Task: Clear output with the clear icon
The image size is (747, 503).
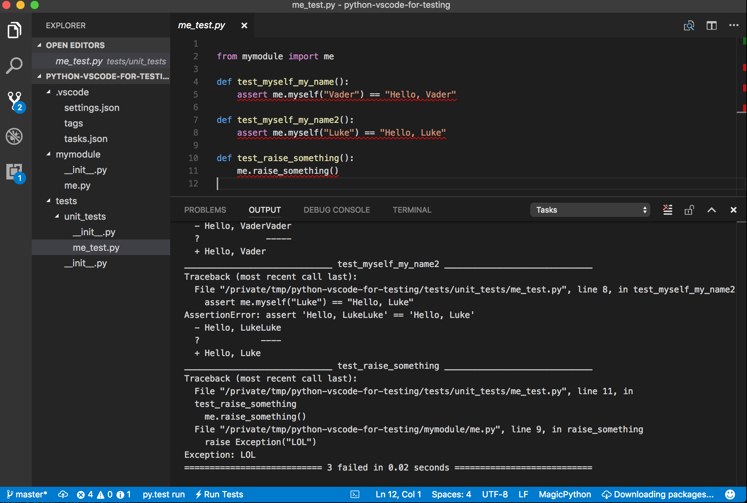Action: point(667,210)
